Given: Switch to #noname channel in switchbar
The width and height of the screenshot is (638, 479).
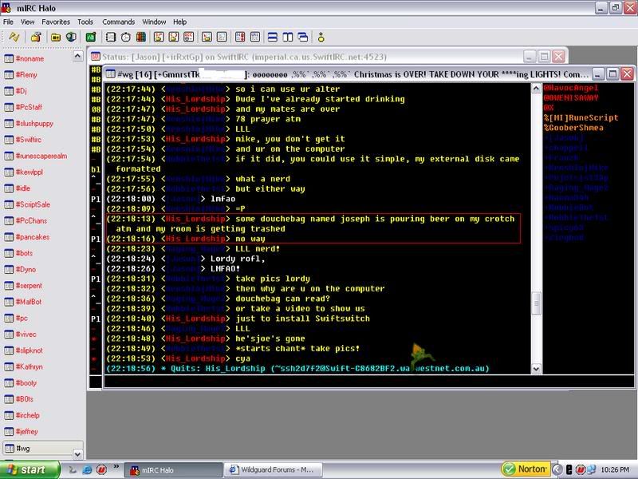Looking at the screenshot, I should 30,58.
